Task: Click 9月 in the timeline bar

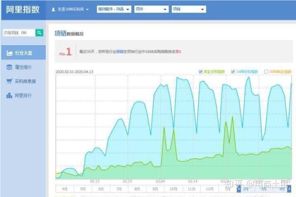Action: tap(155, 189)
